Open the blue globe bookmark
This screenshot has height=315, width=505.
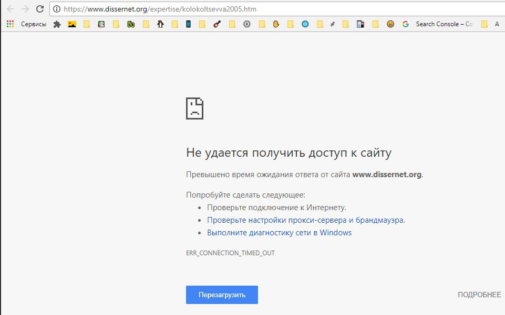(305, 24)
